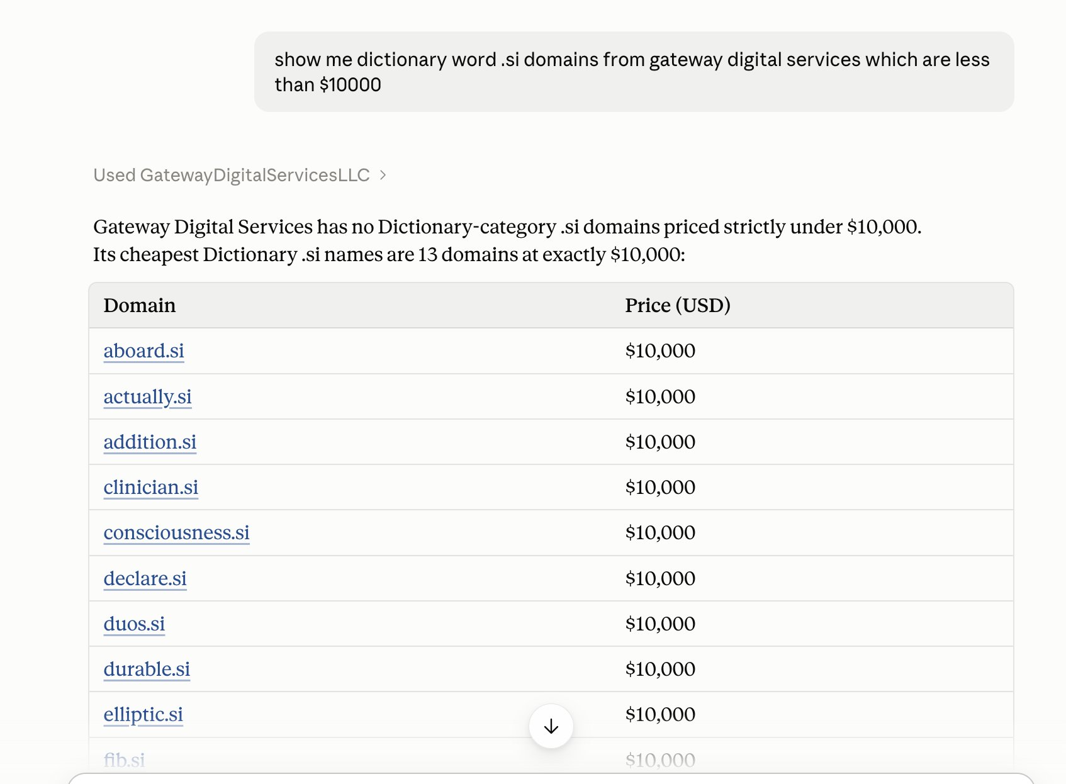Open the durable.si domain link
1066x784 pixels.
point(147,669)
